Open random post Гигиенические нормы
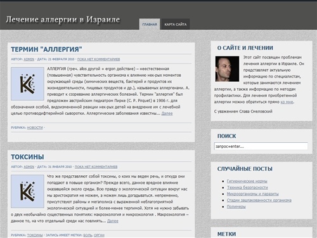This screenshot has height=238, width=317. (x=247, y=181)
